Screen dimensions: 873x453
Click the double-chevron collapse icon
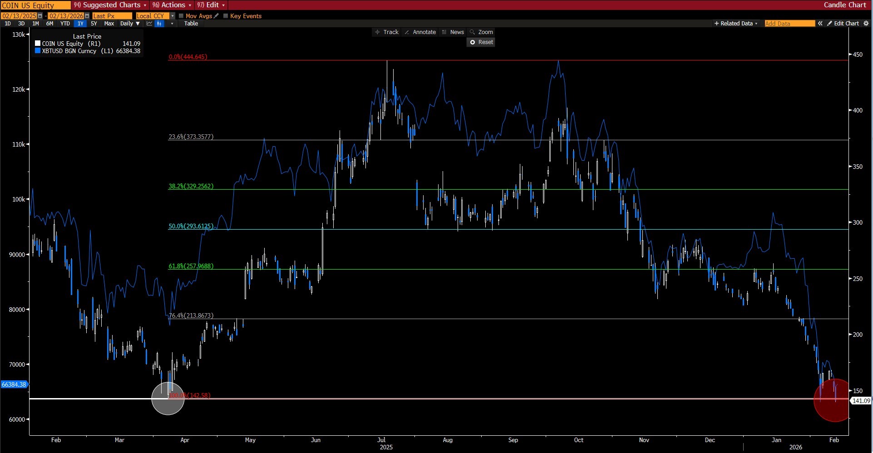tap(820, 24)
